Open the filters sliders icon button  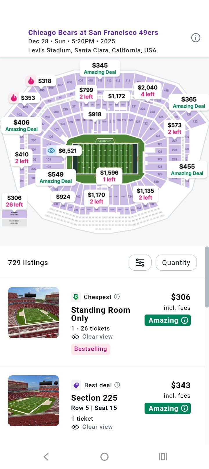(x=140, y=262)
